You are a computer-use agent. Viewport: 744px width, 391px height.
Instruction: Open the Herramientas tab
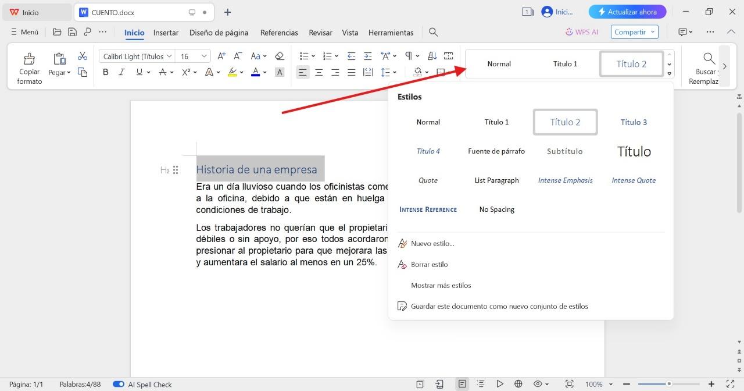(391, 33)
